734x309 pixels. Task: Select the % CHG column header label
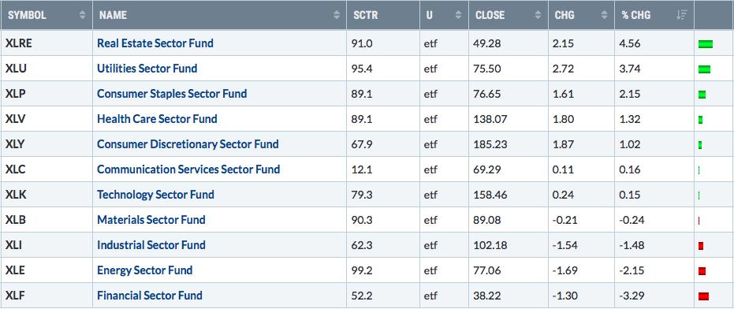(637, 15)
